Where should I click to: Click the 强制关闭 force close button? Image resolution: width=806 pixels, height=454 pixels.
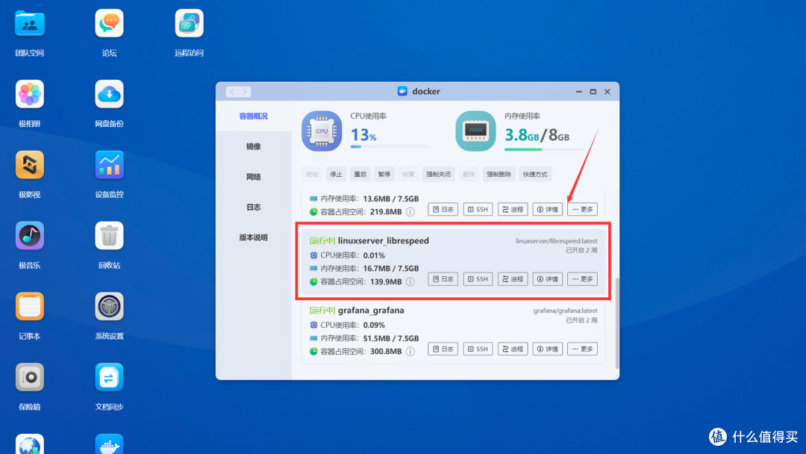coord(439,174)
